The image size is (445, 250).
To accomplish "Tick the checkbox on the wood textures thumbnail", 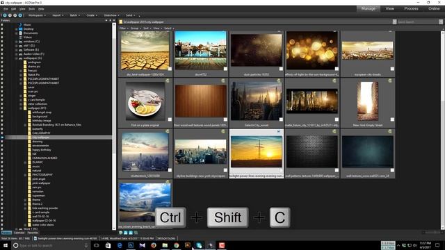I will (225, 119).
